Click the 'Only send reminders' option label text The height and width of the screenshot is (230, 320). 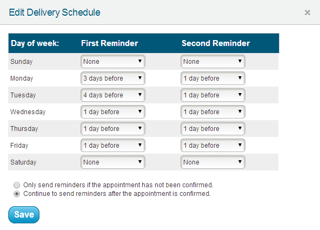click(118, 185)
